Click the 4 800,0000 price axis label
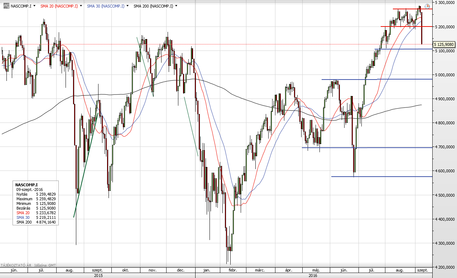The height and width of the screenshot is (278, 457). tap(444, 123)
